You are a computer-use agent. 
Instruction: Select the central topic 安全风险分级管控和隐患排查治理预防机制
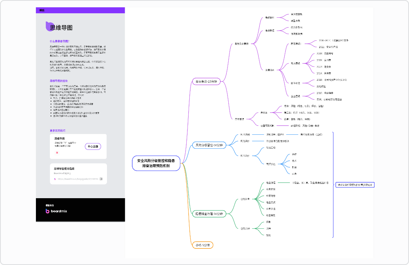coord(156,163)
